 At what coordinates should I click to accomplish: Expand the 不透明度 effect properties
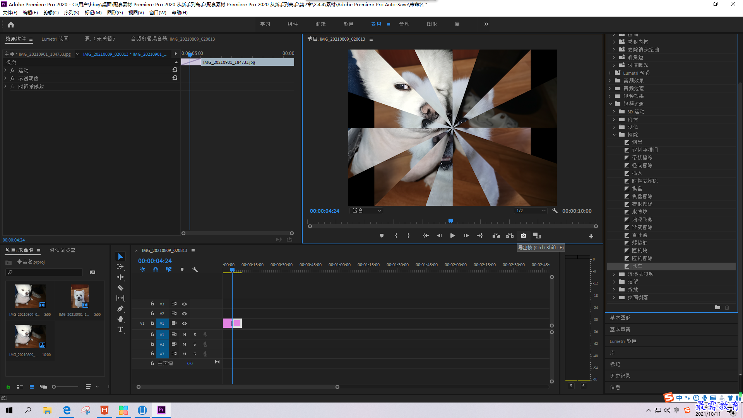coord(5,78)
